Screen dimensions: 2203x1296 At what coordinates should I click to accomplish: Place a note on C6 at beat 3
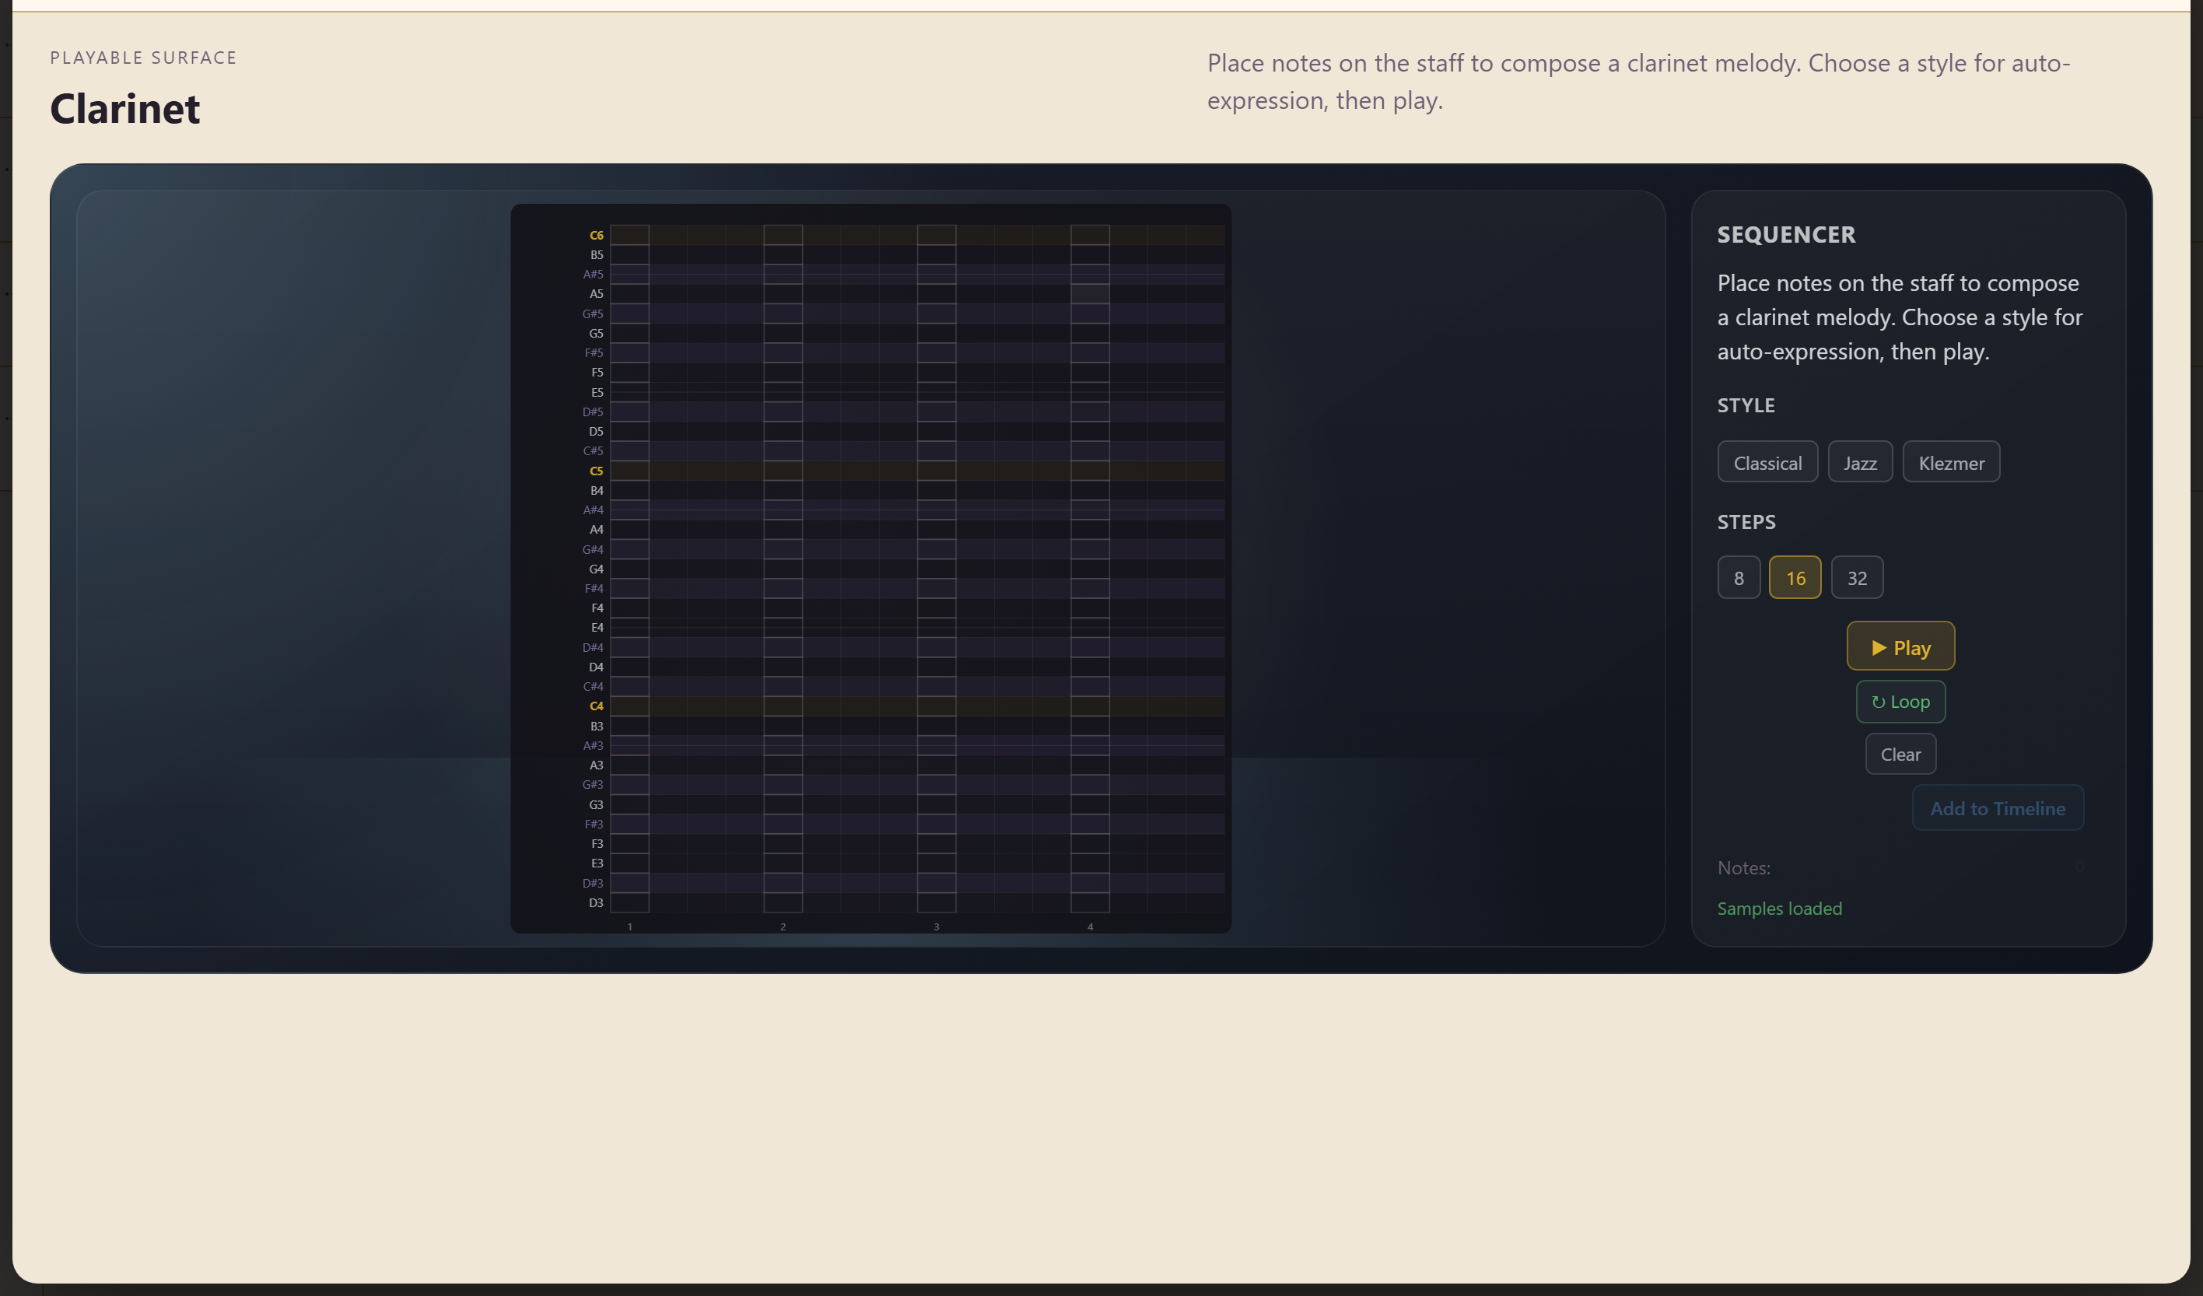pyautogui.click(x=937, y=234)
